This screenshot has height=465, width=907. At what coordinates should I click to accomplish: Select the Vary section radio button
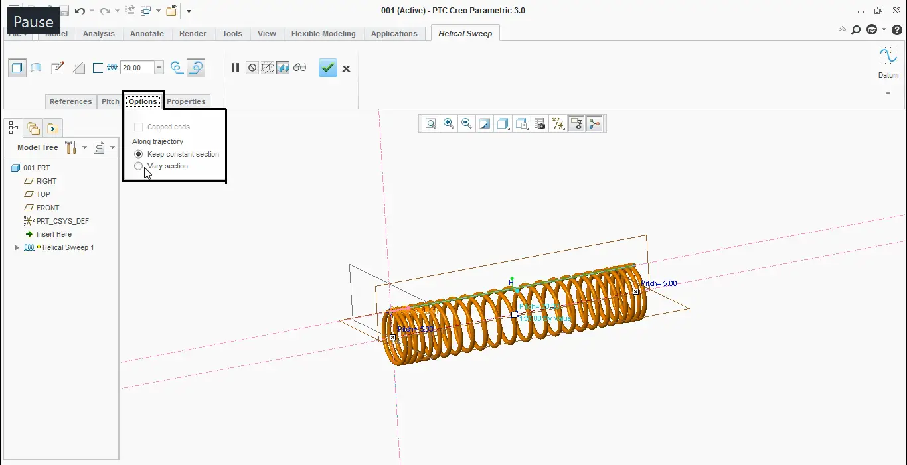tap(138, 166)
